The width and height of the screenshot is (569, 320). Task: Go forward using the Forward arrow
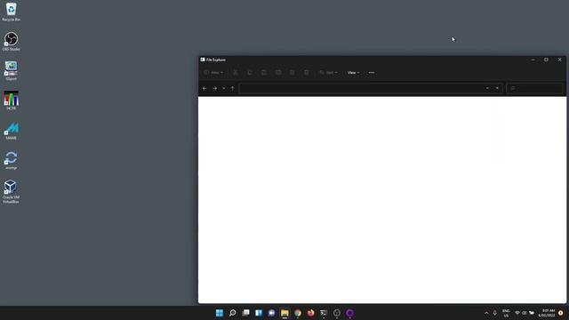tap(215, 88)
